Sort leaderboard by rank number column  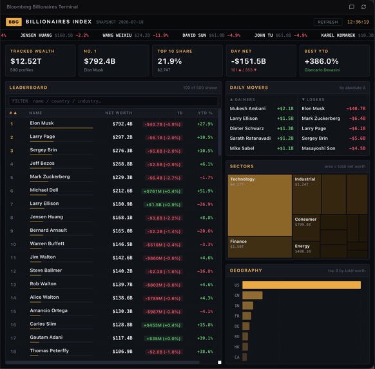(x=13, y=113)
